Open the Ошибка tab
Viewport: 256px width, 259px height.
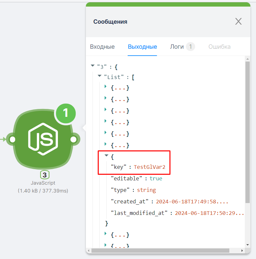[219, 47]
